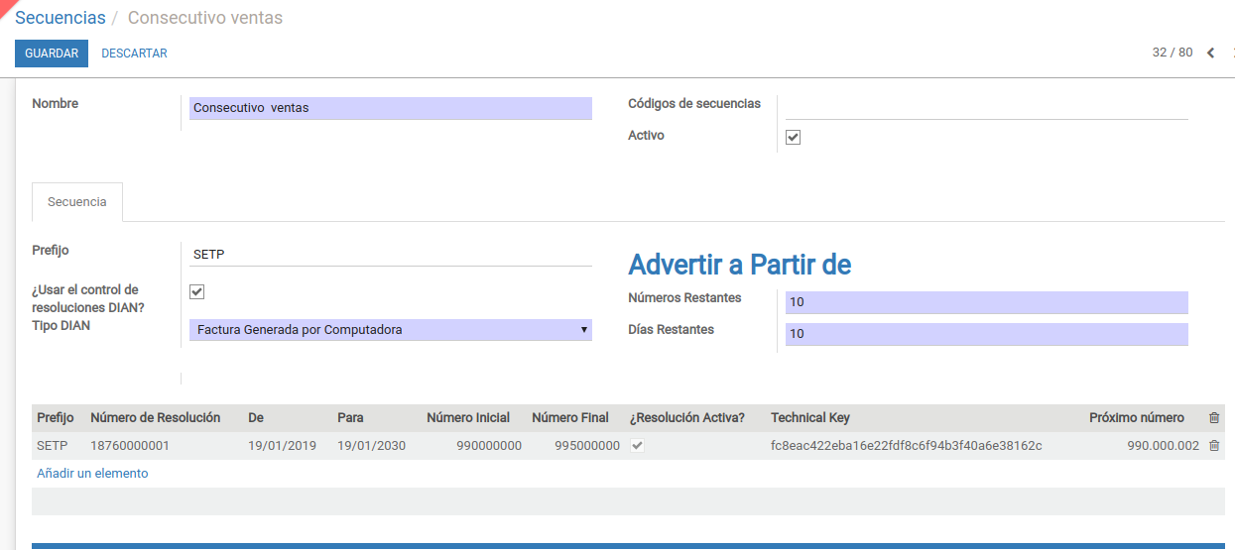Add a line with Añadir un elemento
Screen dimensions: 1235x550
point(92,474)
